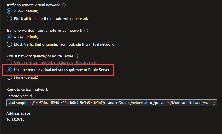This screenshot has height=134, width=222.
Task: Show info for Virtual network gateway or Route Server
Action: coord(77,56)
